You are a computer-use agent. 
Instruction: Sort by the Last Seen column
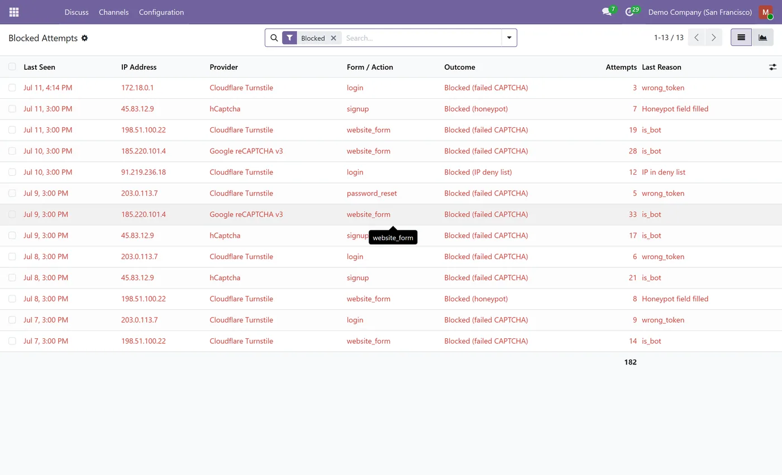(39, 67)
